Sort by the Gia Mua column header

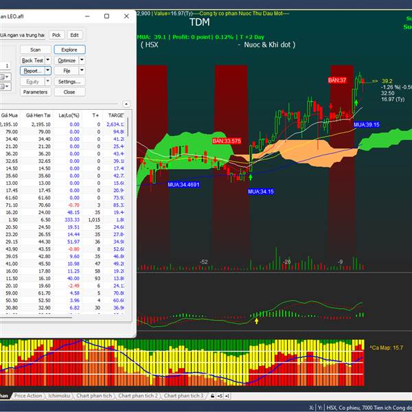(x=10, y=115)
